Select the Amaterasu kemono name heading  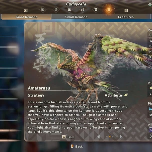(x=39, y=88)
